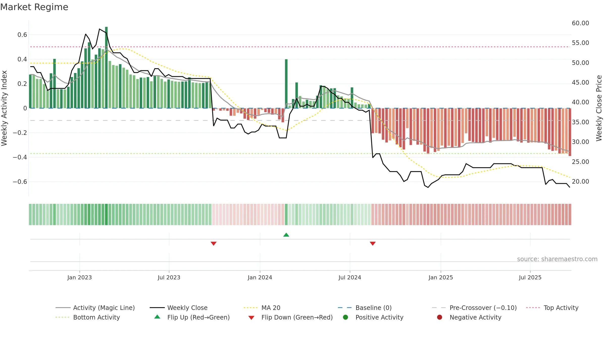The width and height of the screenshot is (606, 341).
Task: Toggle Weekly Close legend entry
Action: pos(179,308)
